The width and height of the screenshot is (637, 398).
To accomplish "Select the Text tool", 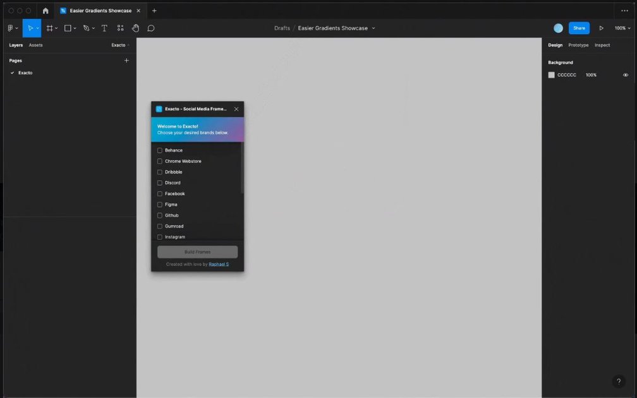I will (104, 28).
